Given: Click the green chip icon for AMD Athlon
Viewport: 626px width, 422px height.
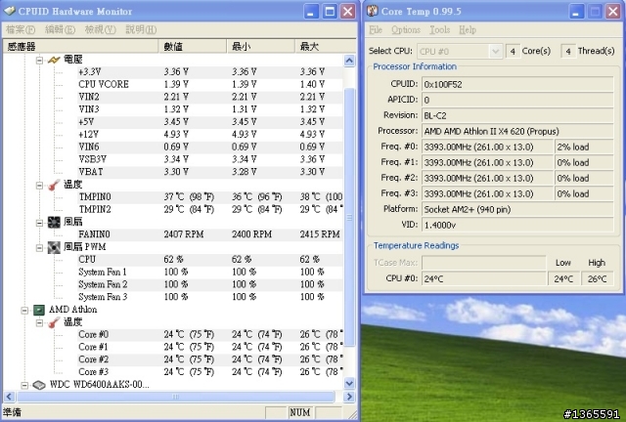Looking at the screenshot, I should tap(39, 310).
